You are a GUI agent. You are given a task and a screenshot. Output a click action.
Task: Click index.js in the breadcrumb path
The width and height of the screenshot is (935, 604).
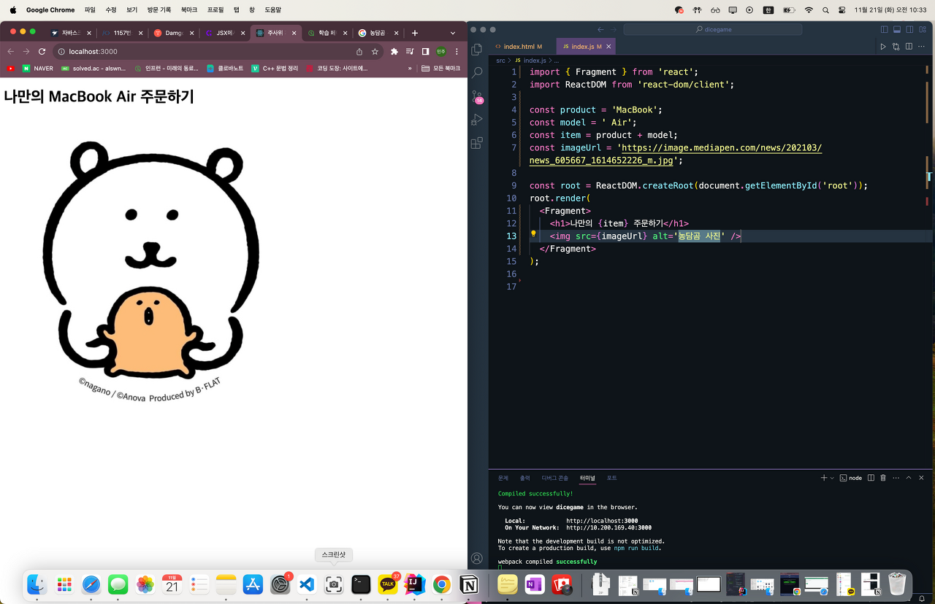pyautogui.click(x=535, y=61)
